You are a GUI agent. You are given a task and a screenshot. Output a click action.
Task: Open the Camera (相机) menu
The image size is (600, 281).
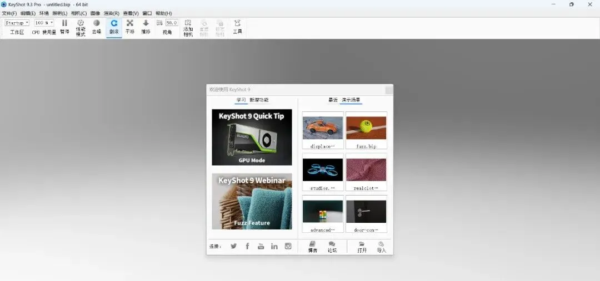click(79, 13)
